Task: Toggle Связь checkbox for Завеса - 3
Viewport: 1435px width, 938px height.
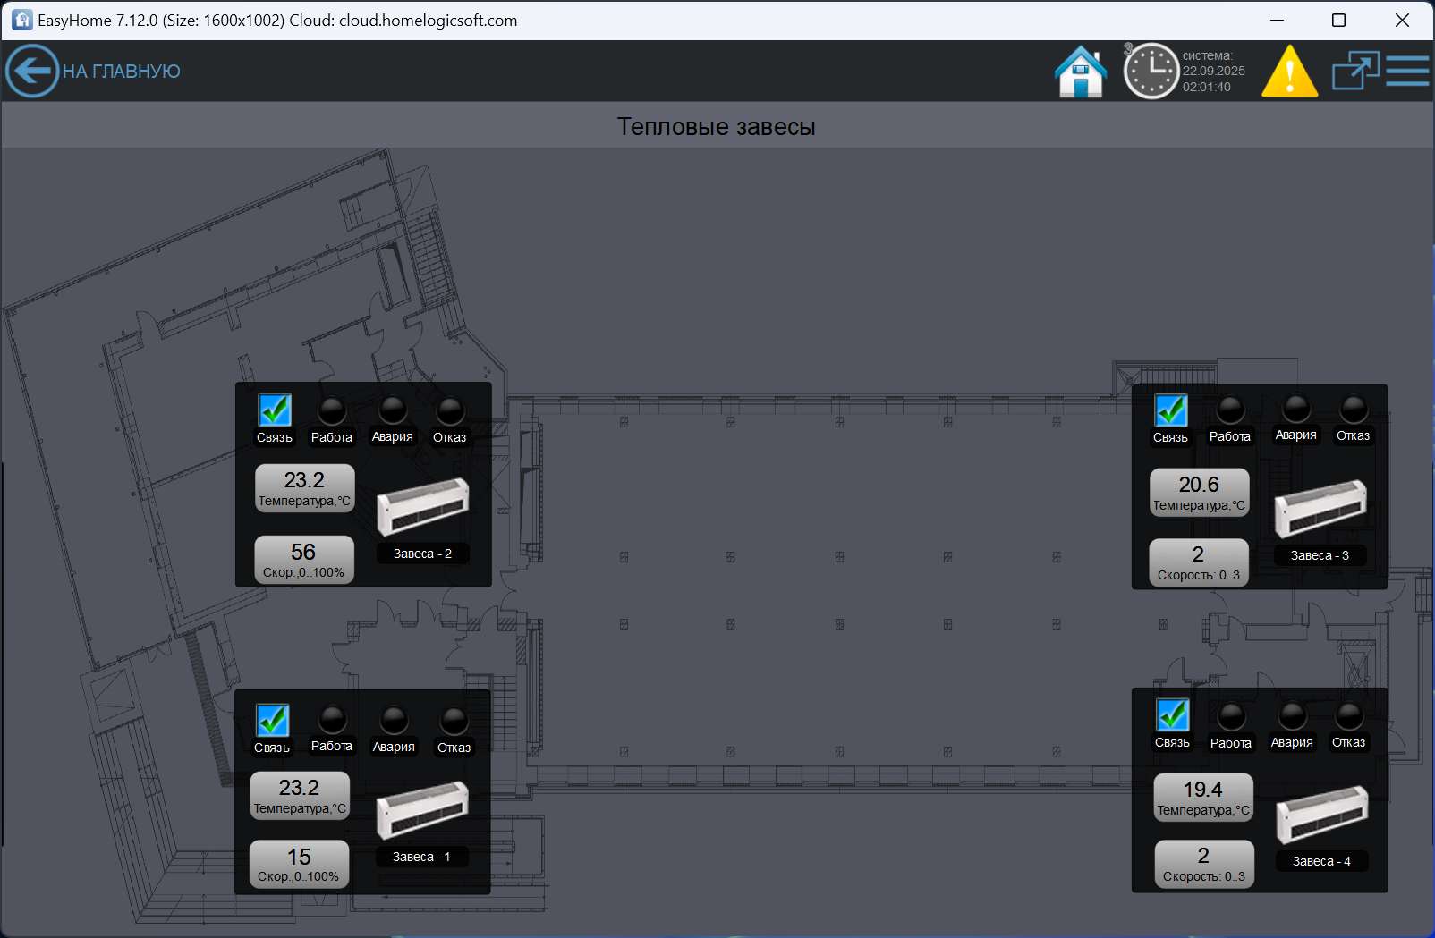Action: click(1171, 410)
